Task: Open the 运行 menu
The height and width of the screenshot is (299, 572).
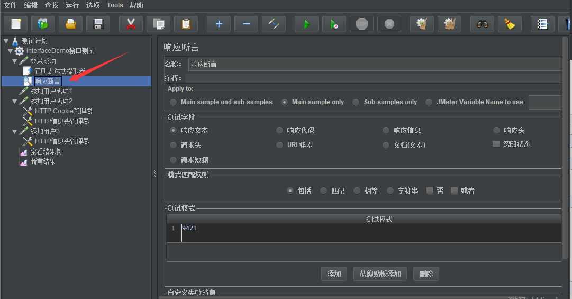Action: (72, 5)
